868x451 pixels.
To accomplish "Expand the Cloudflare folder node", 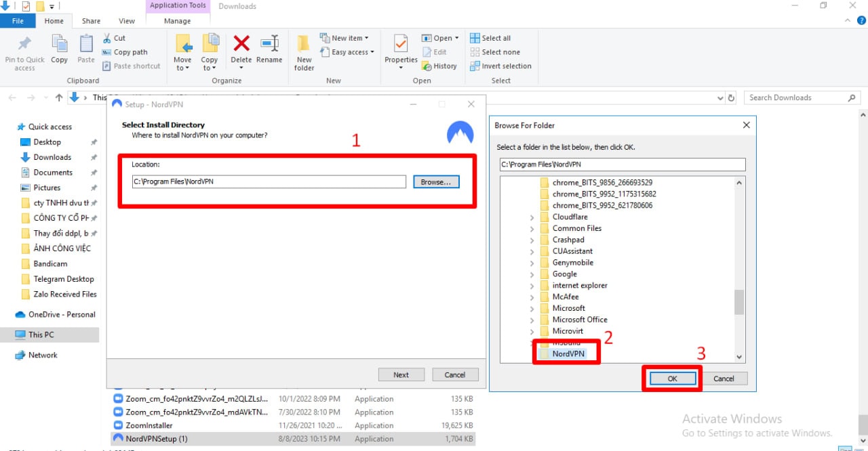I will click(532, 217).
